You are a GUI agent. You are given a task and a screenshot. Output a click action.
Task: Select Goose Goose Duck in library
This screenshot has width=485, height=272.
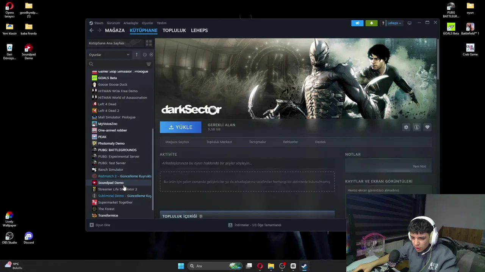113,84
